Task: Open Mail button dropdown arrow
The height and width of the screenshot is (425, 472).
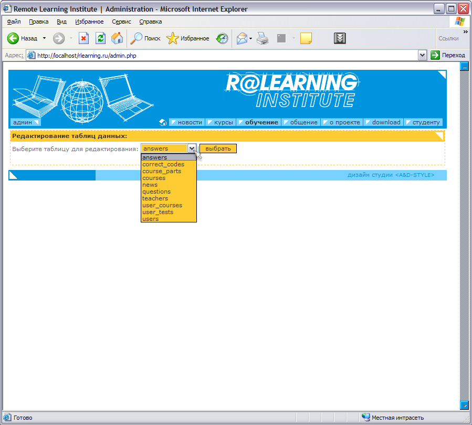Action: (250, 38)
